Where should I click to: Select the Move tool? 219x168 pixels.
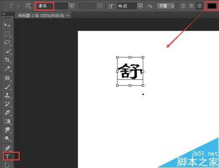click(x=7, y=25)
